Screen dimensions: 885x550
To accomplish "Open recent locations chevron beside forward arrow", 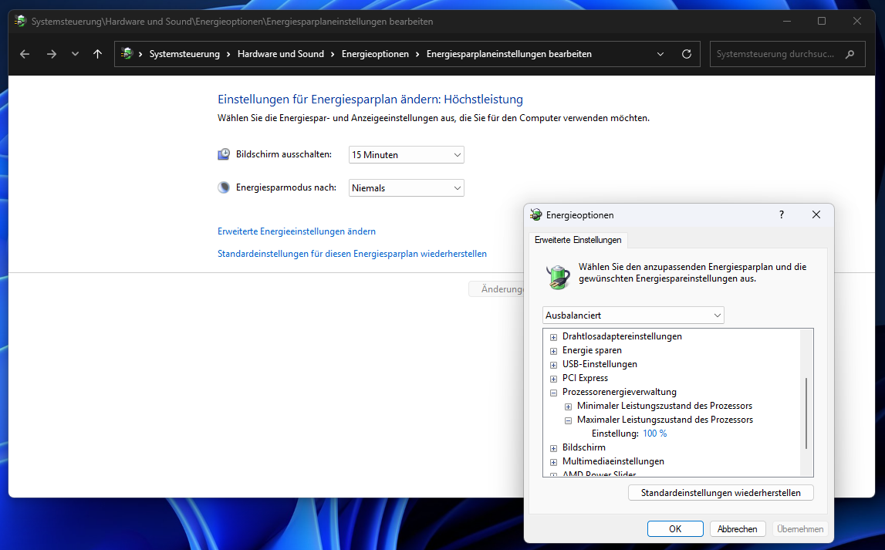I will (x=75, y=54).
